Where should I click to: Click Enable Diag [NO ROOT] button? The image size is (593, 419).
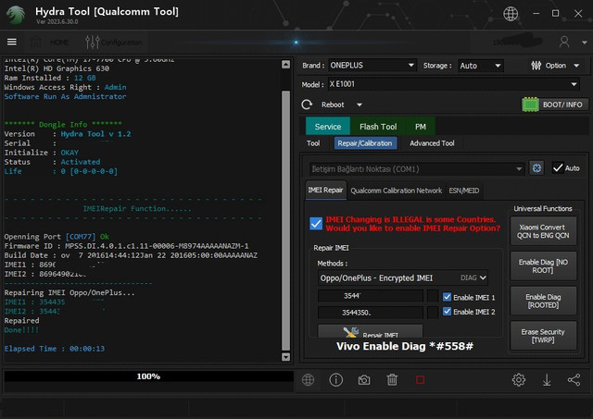point(543,265)
